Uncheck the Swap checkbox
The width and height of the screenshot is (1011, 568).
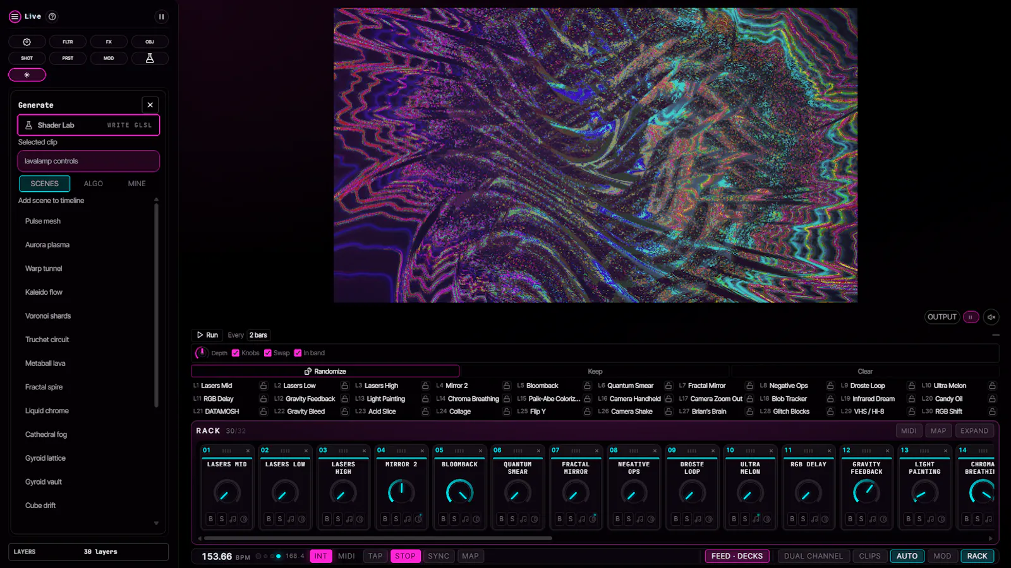tap(268, 353)
